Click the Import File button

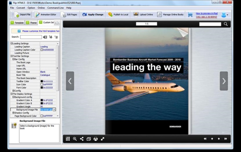[x=22, y=14]
